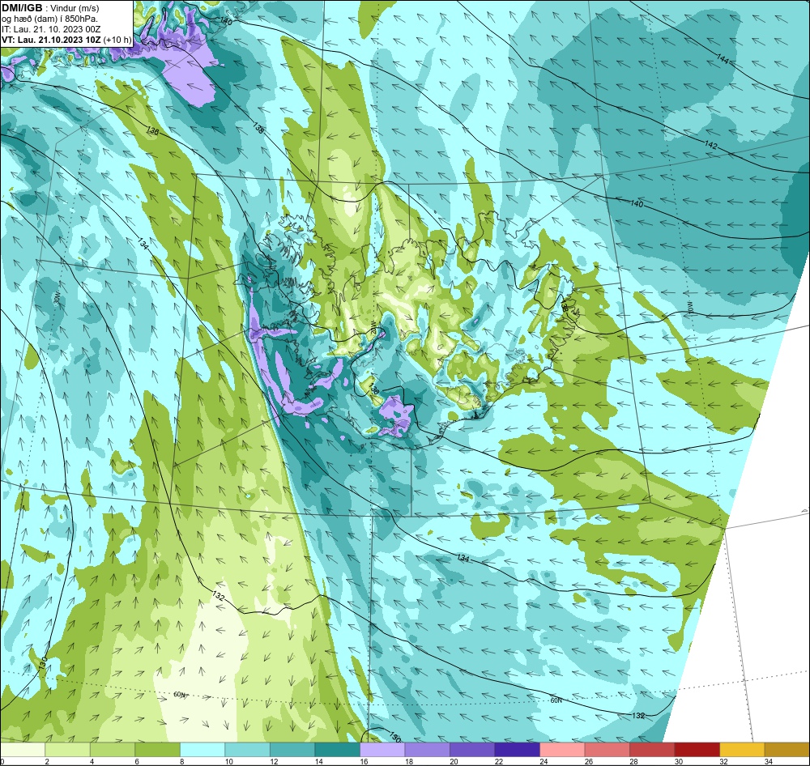Click the '32' legend tick value
The height and width of the screenshot is (766, 810).
(x=723, y=761)
